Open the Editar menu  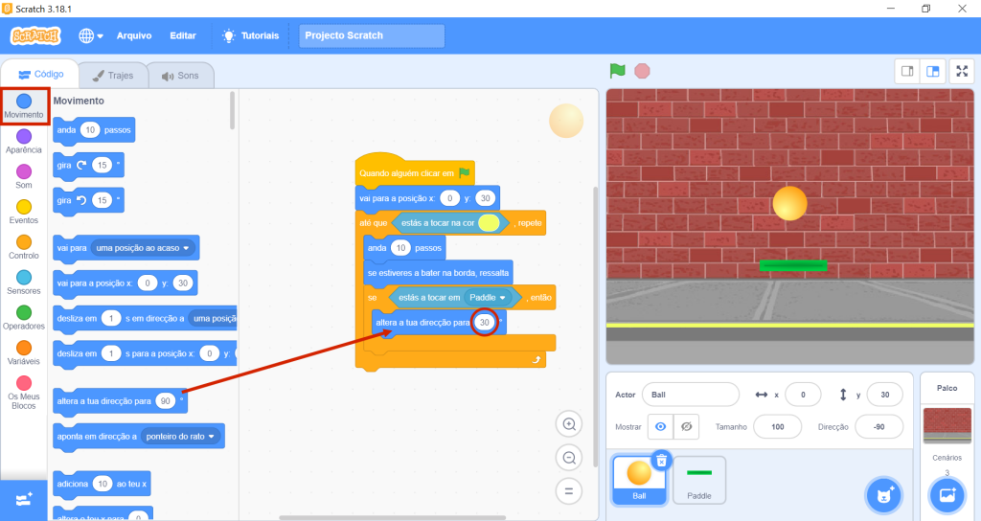tap(183, 35)
